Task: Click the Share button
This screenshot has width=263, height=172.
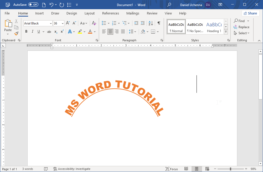Action: pyautogui.click(x=250, y=13)
